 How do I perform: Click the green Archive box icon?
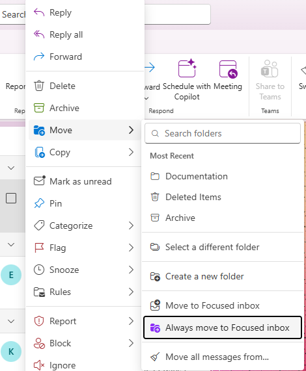(39, 108)
